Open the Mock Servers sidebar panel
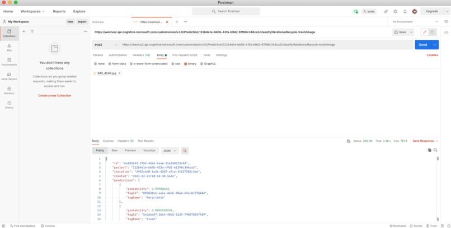 [9, 76]
